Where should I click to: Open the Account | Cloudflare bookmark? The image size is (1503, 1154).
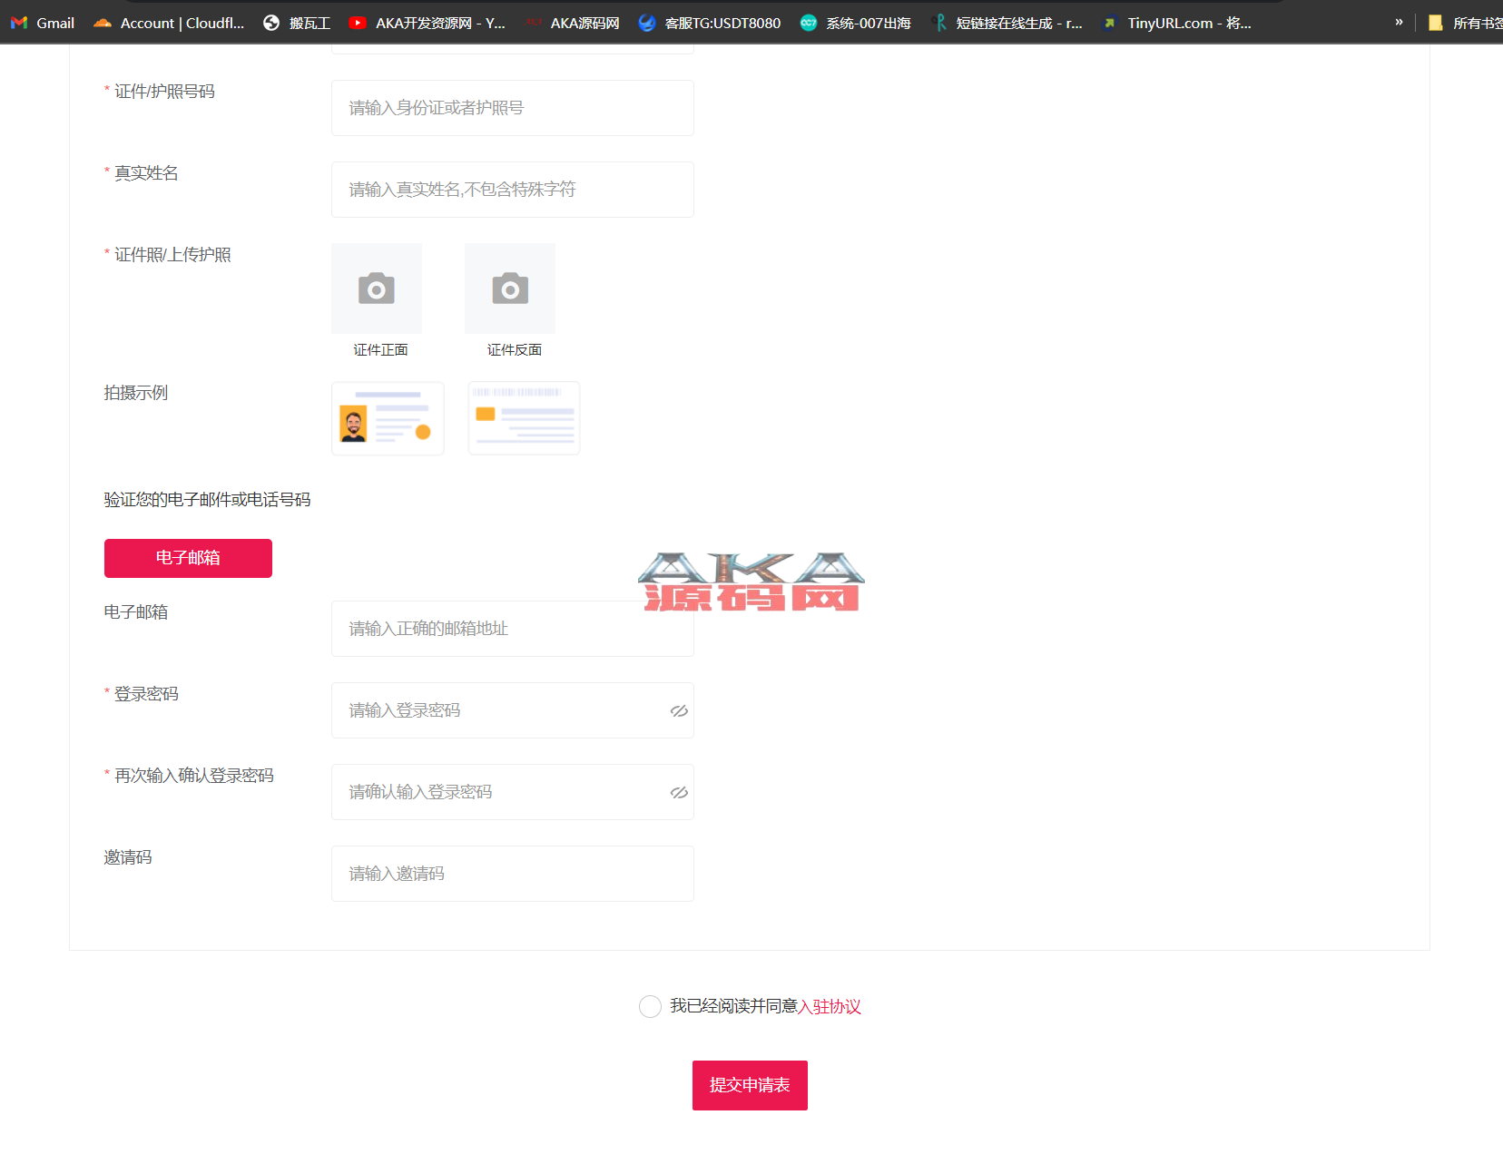[x=169, y=23]
